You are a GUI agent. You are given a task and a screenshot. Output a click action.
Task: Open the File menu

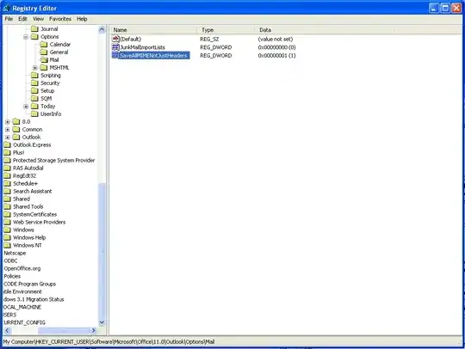click(x=9, y=19)
